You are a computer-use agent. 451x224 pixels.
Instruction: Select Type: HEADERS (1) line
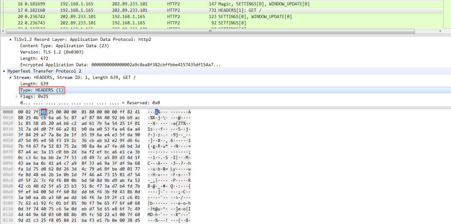click(41, 90)
